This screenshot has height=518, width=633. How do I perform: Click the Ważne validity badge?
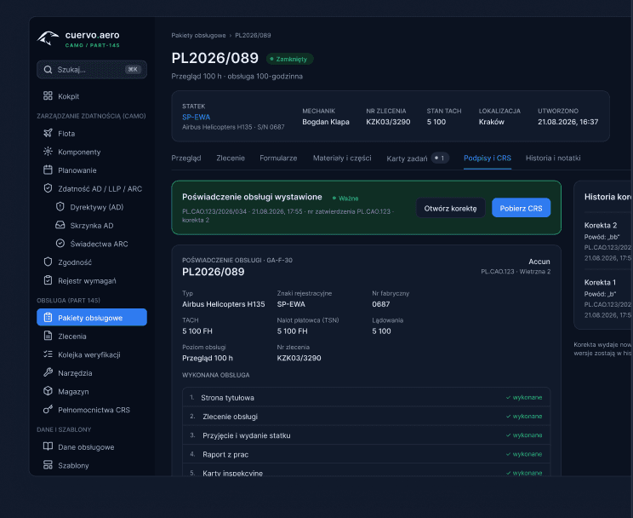pos(345,199)
